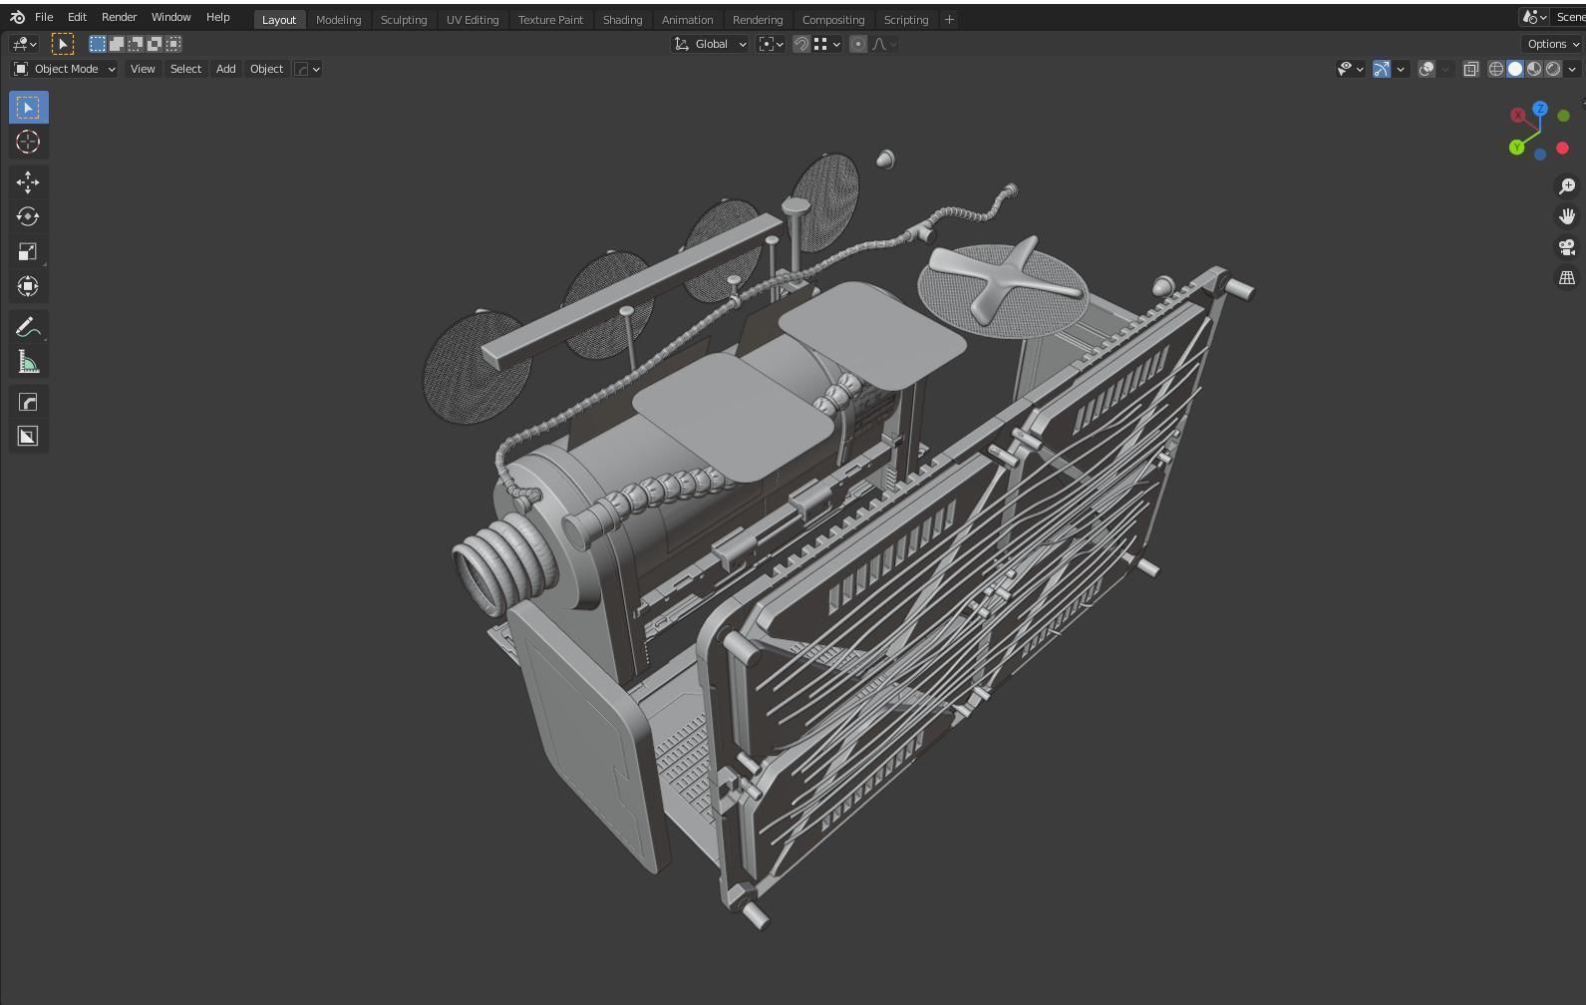
Task: Switch to the Sculpting workspace tab
Action: tap(404, 20)
